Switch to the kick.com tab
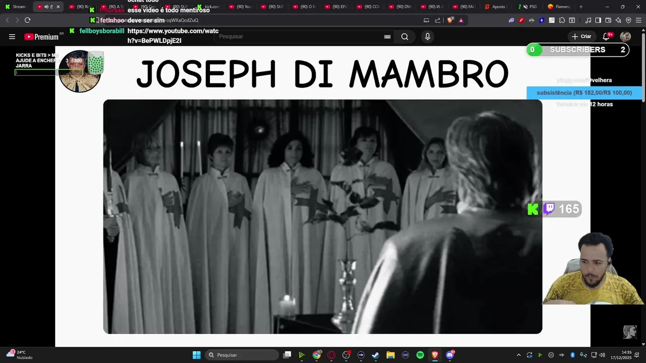The width and height of the screenshot is (646, 363). pos(209,7)
